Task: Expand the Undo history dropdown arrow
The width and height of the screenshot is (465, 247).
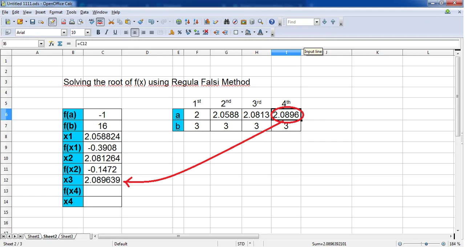Action: tap(157, 22)
